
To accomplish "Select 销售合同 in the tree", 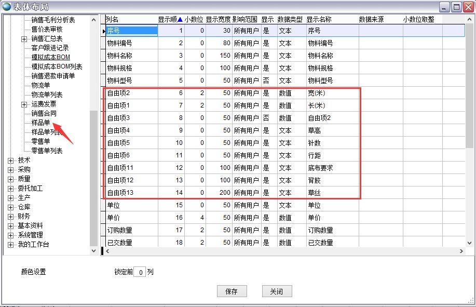I will tap(44, 114).
